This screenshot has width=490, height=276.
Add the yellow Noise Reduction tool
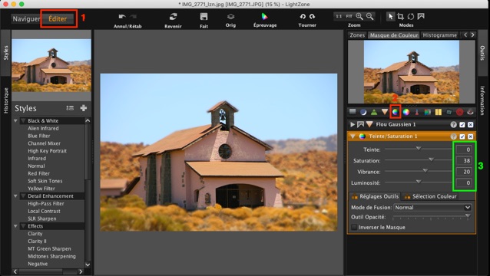point(438,112)
